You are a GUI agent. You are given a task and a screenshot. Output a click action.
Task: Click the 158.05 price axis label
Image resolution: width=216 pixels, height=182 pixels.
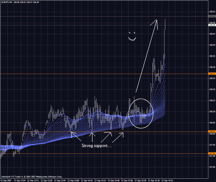coord(212,123)
